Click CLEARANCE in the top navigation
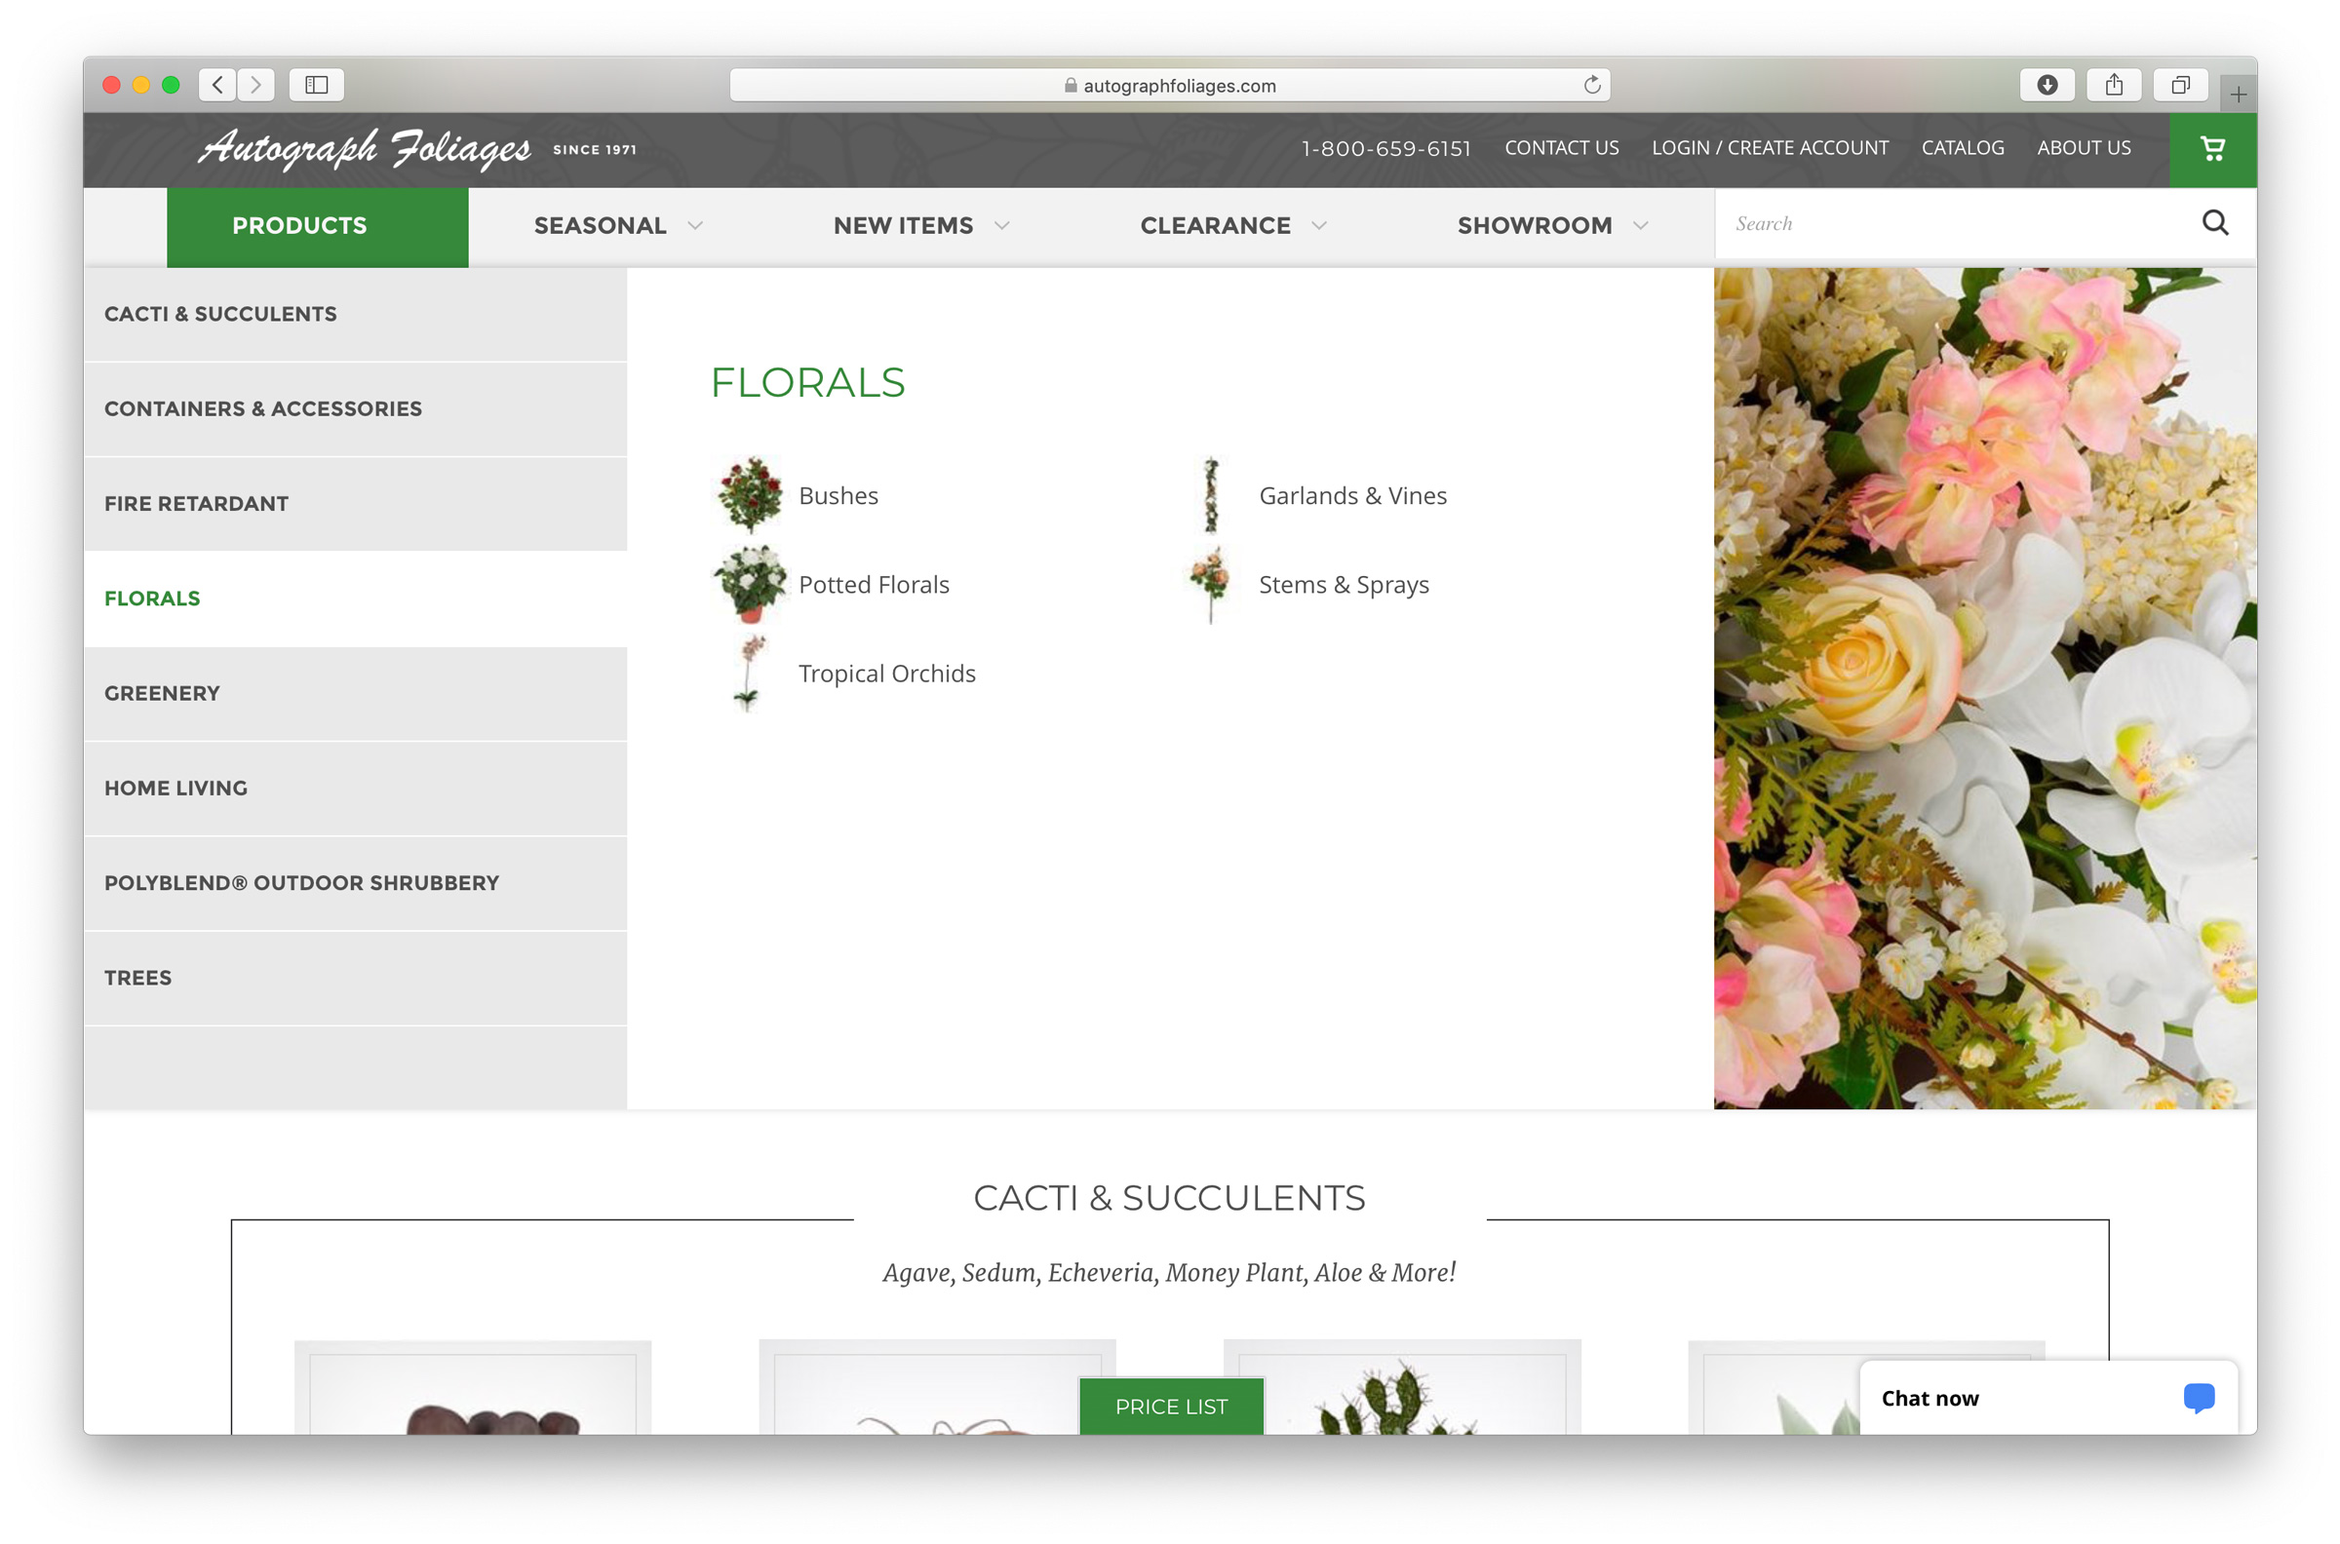 pos(1215,226)
